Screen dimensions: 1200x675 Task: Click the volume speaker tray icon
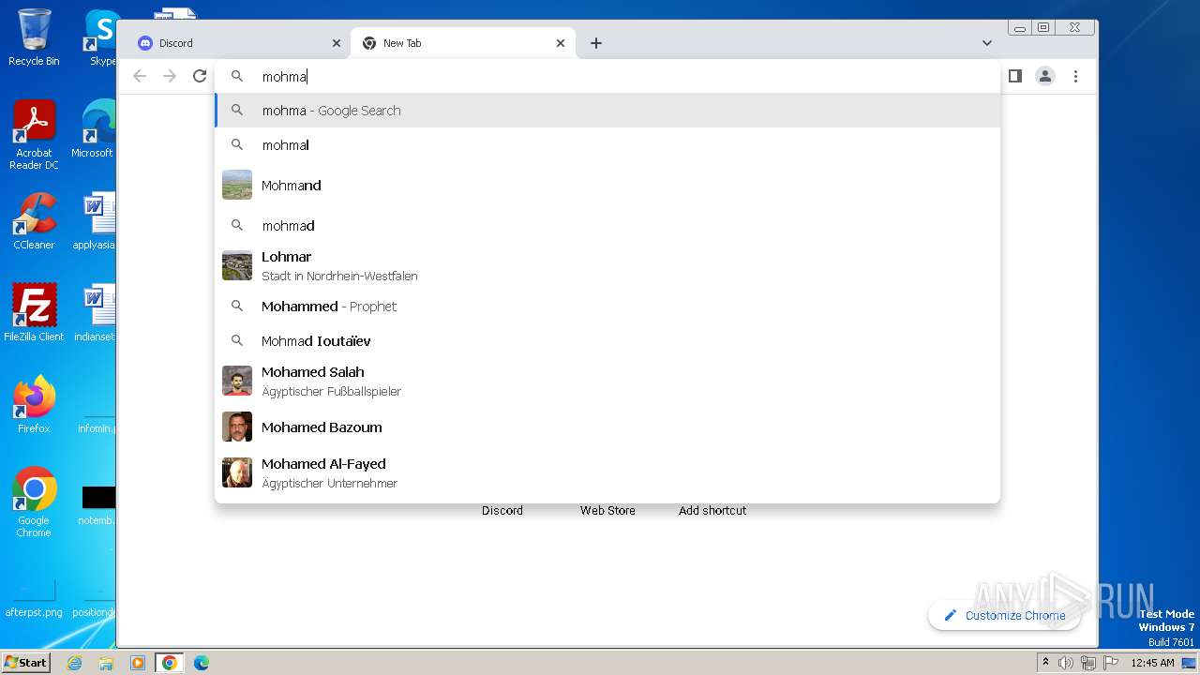[x=1066, y=662]
